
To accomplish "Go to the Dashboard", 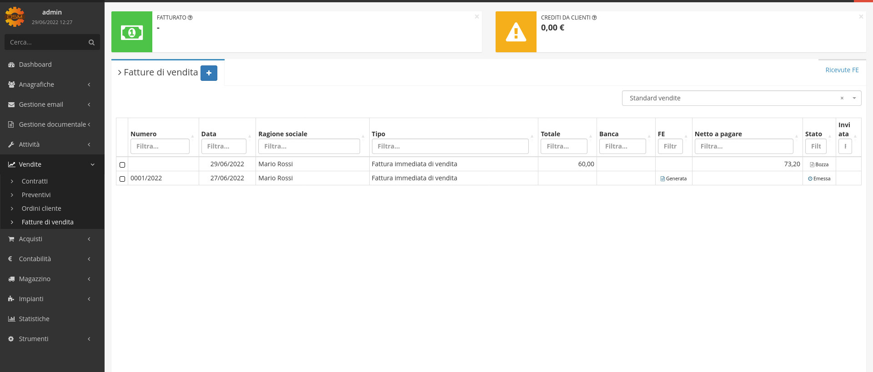I will [x=35, y=64].
